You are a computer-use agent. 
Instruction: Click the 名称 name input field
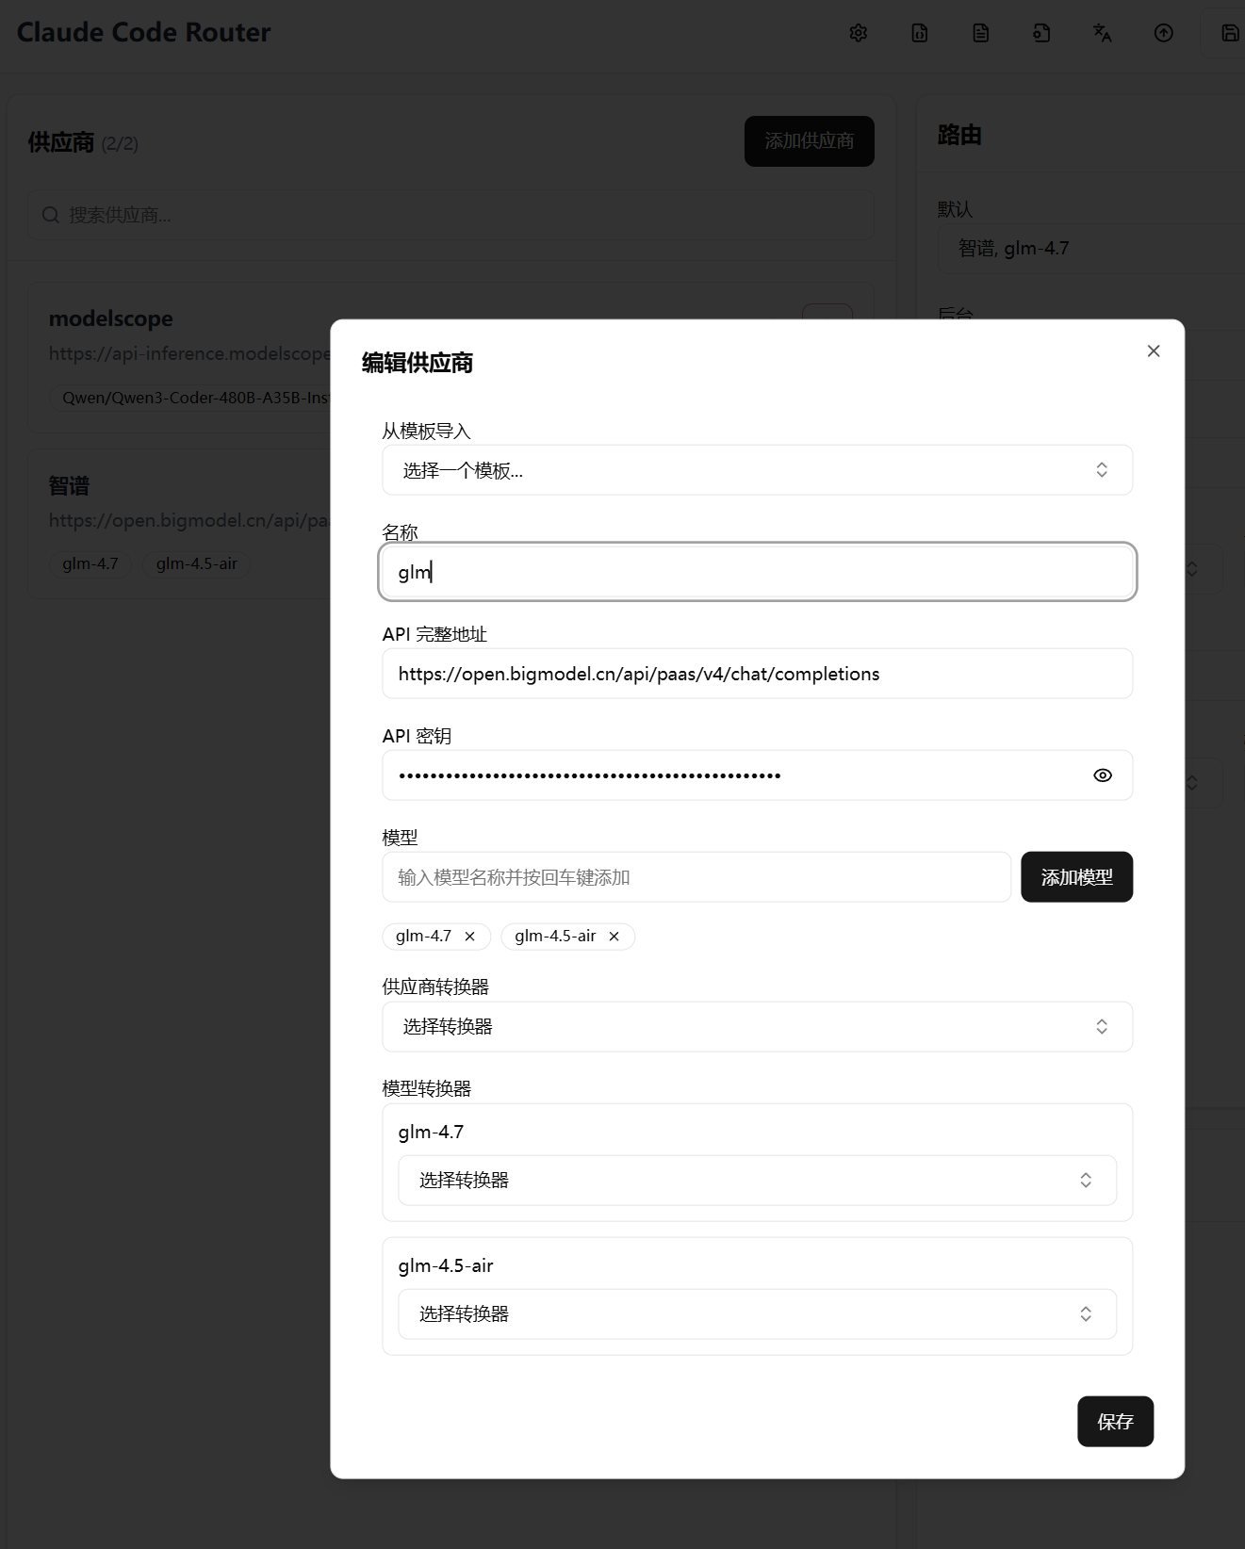[x=758, y=572]
